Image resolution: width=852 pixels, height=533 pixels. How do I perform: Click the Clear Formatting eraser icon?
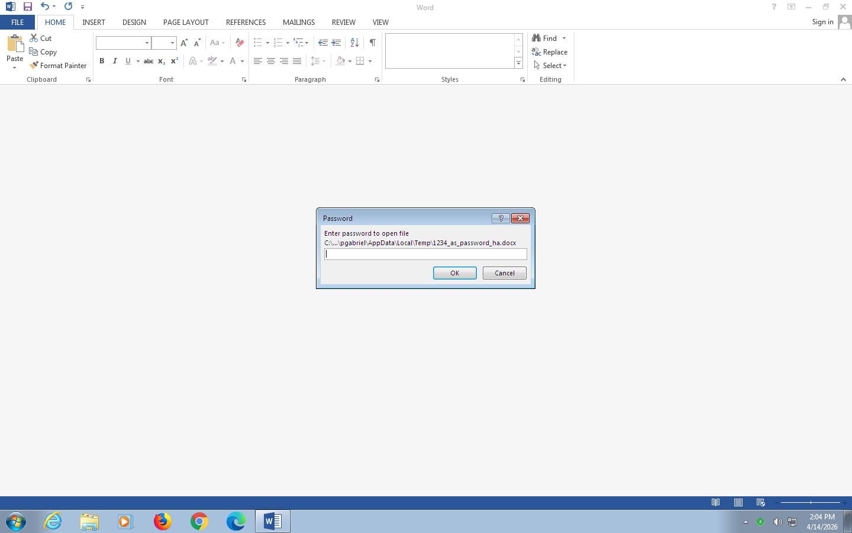pos(240,43)
